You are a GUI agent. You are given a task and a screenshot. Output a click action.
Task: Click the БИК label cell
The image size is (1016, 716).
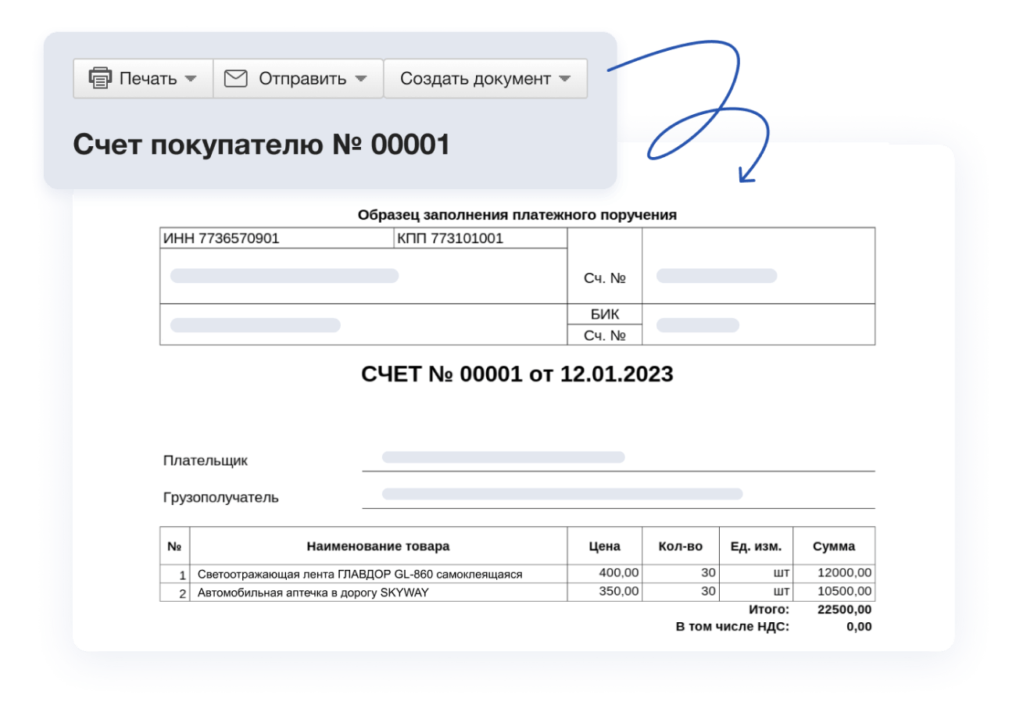[x=605, y=315]
